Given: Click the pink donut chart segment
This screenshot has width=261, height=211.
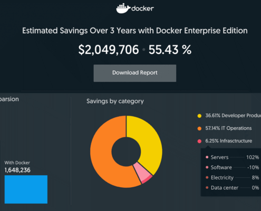Looking at the screenshot, I should (x=142, y=173).
